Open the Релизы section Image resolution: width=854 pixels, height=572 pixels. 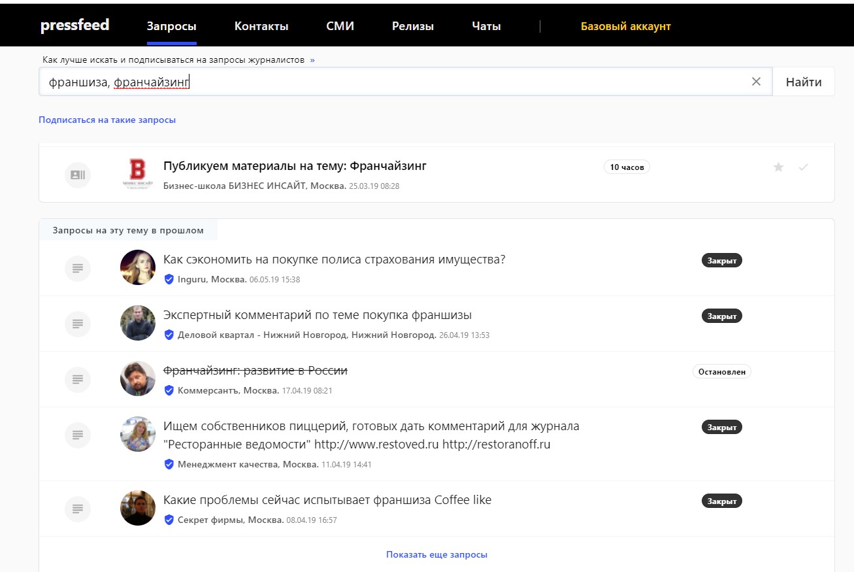412,26
